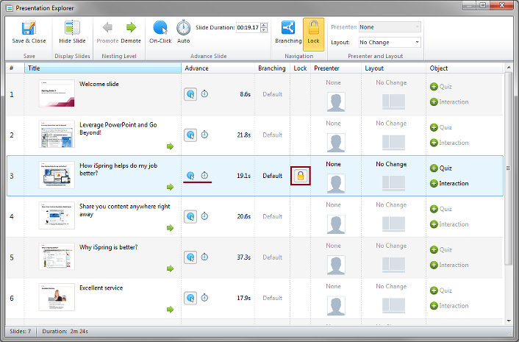
Task: Add a Quiz to slide 5
Action: (441, 249)
